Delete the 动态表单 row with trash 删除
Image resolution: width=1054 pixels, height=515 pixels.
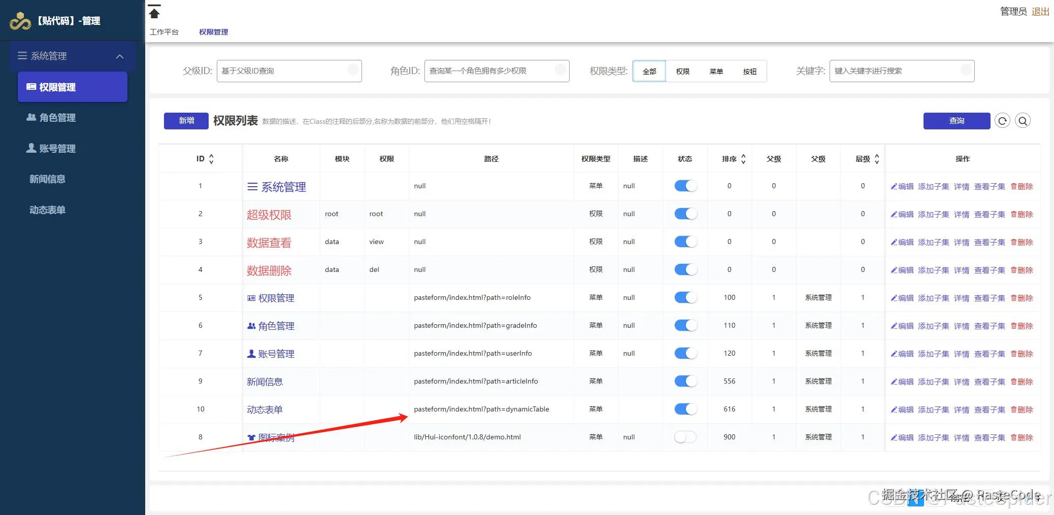click(1022, 410)
